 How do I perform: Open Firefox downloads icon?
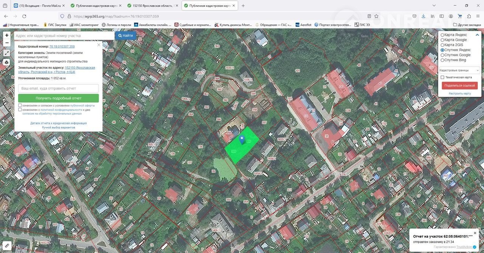point(423,16)
